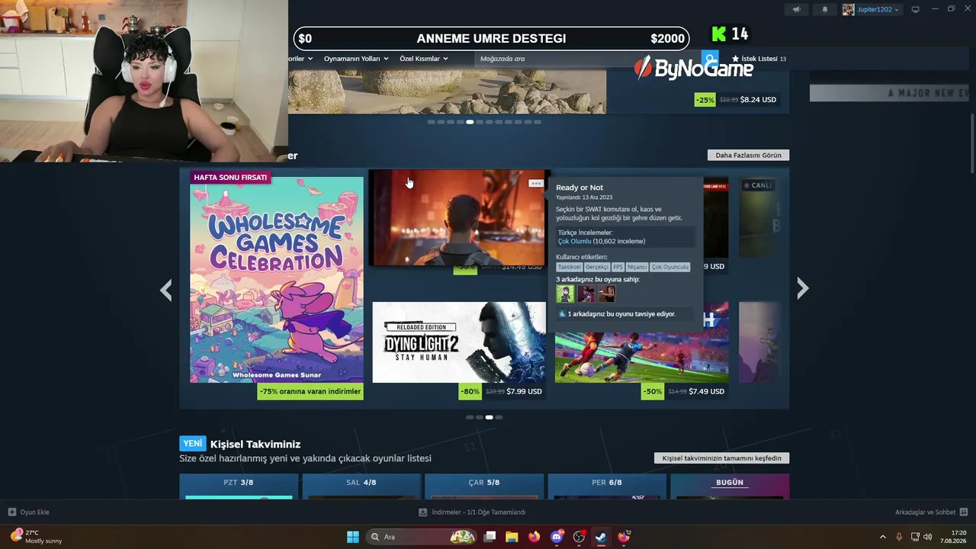976x549 pixels.
Task: Click the first friend avatar owning the game
Action: click(565, 294)
